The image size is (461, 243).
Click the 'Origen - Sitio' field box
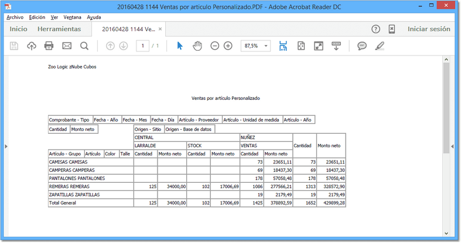click(x=149, y=129)
